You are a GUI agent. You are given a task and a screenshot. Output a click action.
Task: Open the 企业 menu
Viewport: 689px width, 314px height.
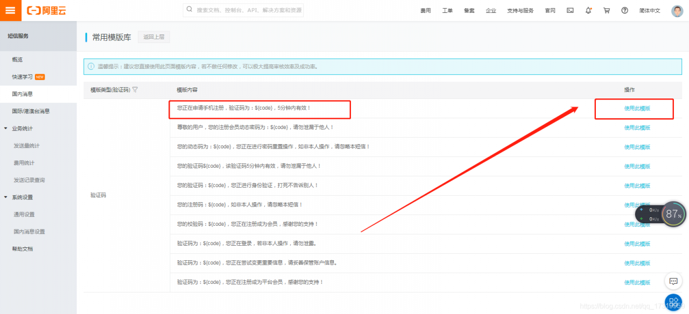pos(491,11)
